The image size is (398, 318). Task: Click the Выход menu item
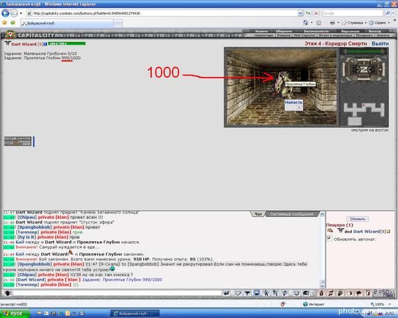click(x=375, y=31)
